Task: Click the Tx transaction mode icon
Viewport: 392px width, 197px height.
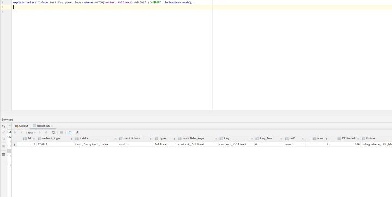Action: point(3,126)
